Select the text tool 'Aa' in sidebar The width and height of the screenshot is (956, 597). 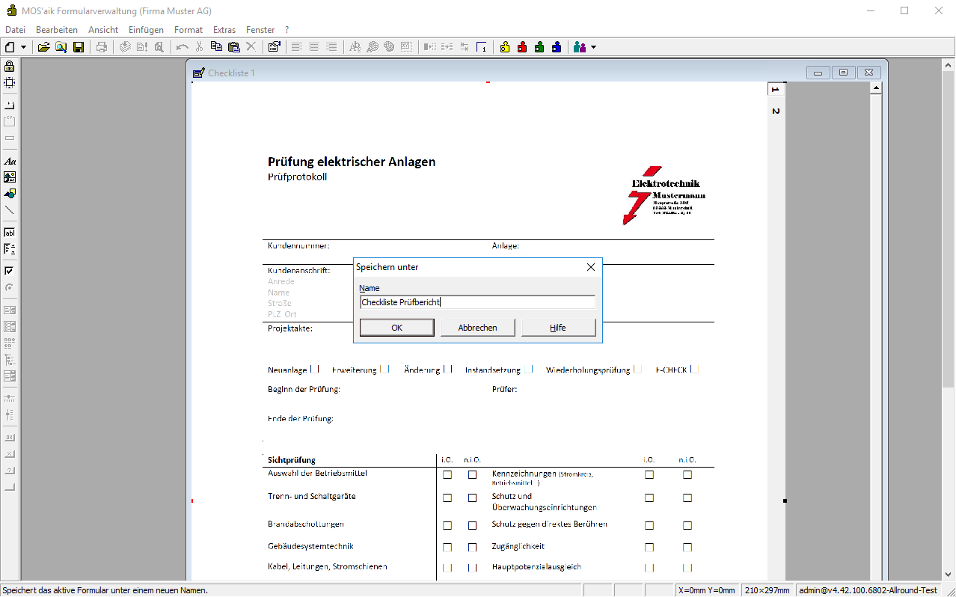pos(10,161)
